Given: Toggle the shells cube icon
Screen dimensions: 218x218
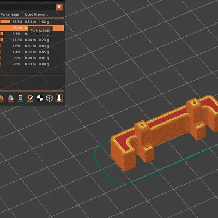Looking at the screenshot, I should pyautogui.click(x=49, y=98).
